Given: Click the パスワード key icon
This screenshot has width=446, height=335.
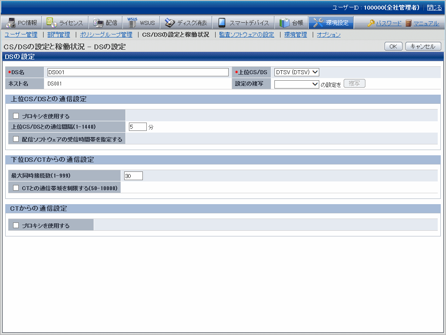Looking at the screenshot, I should coord(371,23).
